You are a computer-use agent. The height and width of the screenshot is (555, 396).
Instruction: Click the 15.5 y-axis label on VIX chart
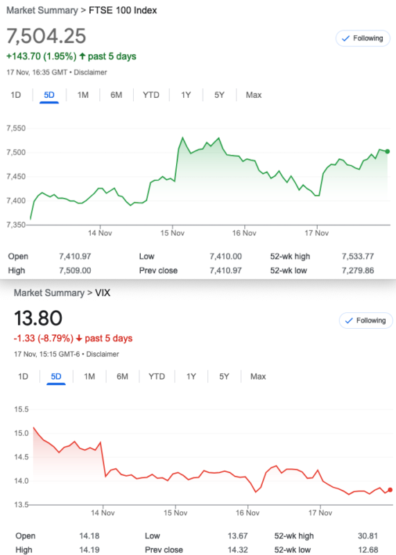[21, 409]
